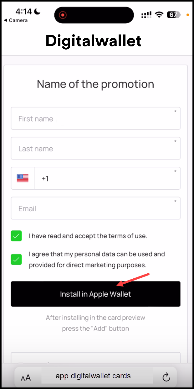Open the US flag country selector

point(23,178)
